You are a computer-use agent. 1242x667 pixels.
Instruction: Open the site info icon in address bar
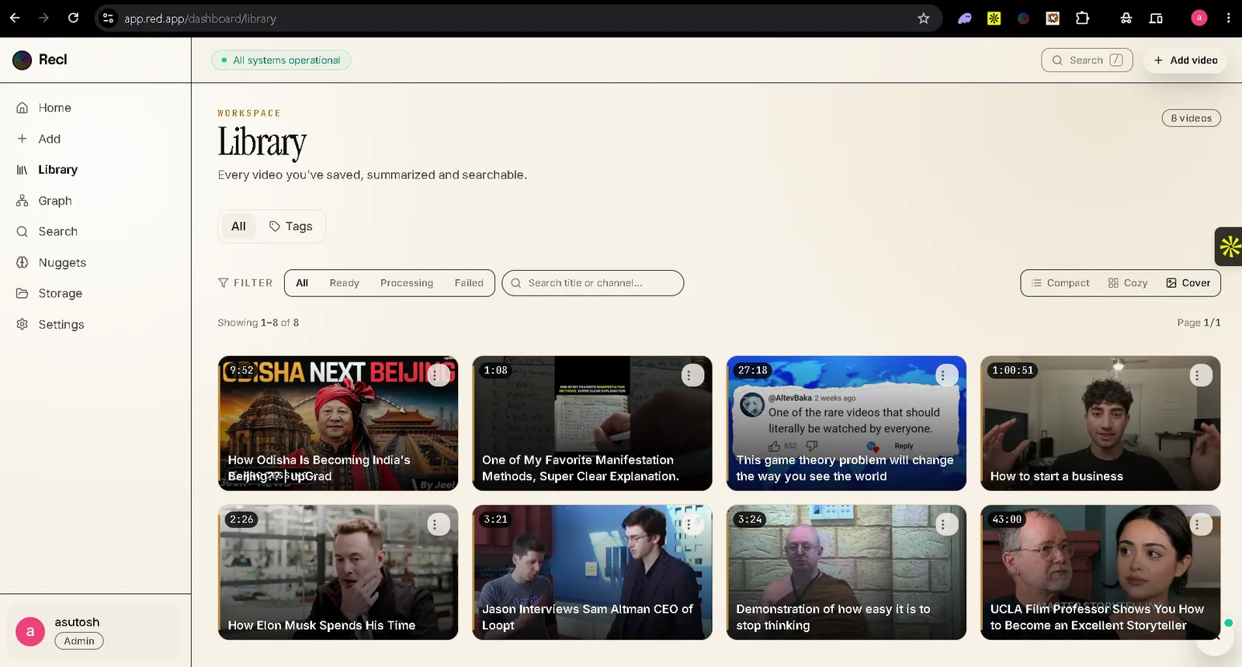[109, 18]
